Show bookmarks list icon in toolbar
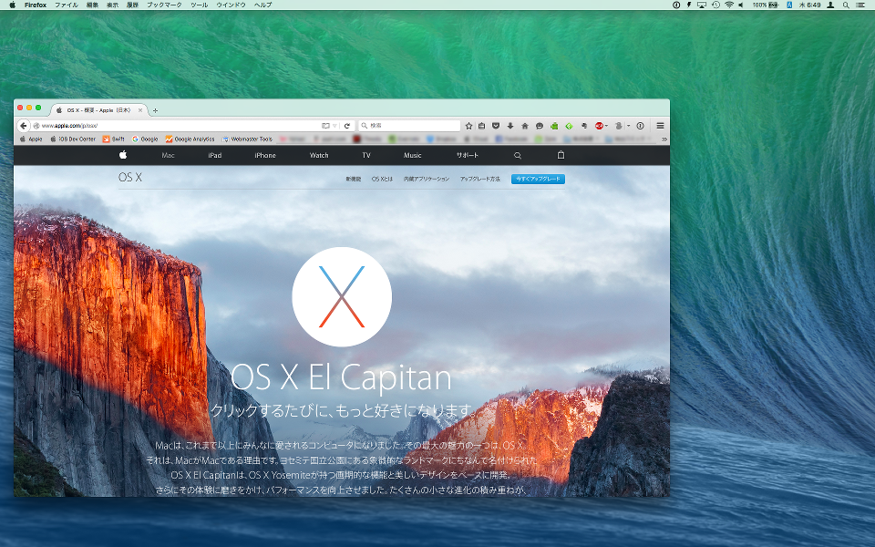Image resolution: width=875 pixels, height=547 pixels. (481, 126)
